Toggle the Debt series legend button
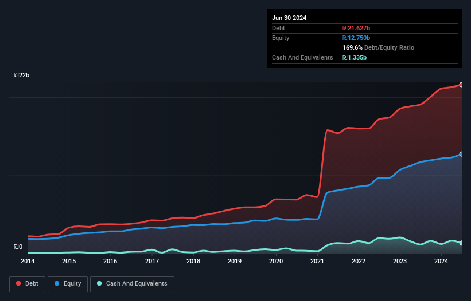 pyautogui.click(x=27, y=284)
